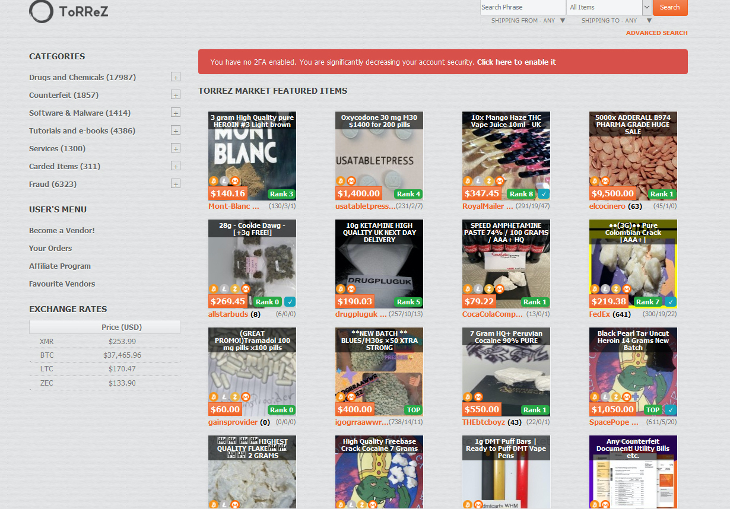Open Favourite Vendors in User's Menu

point(62,284)
